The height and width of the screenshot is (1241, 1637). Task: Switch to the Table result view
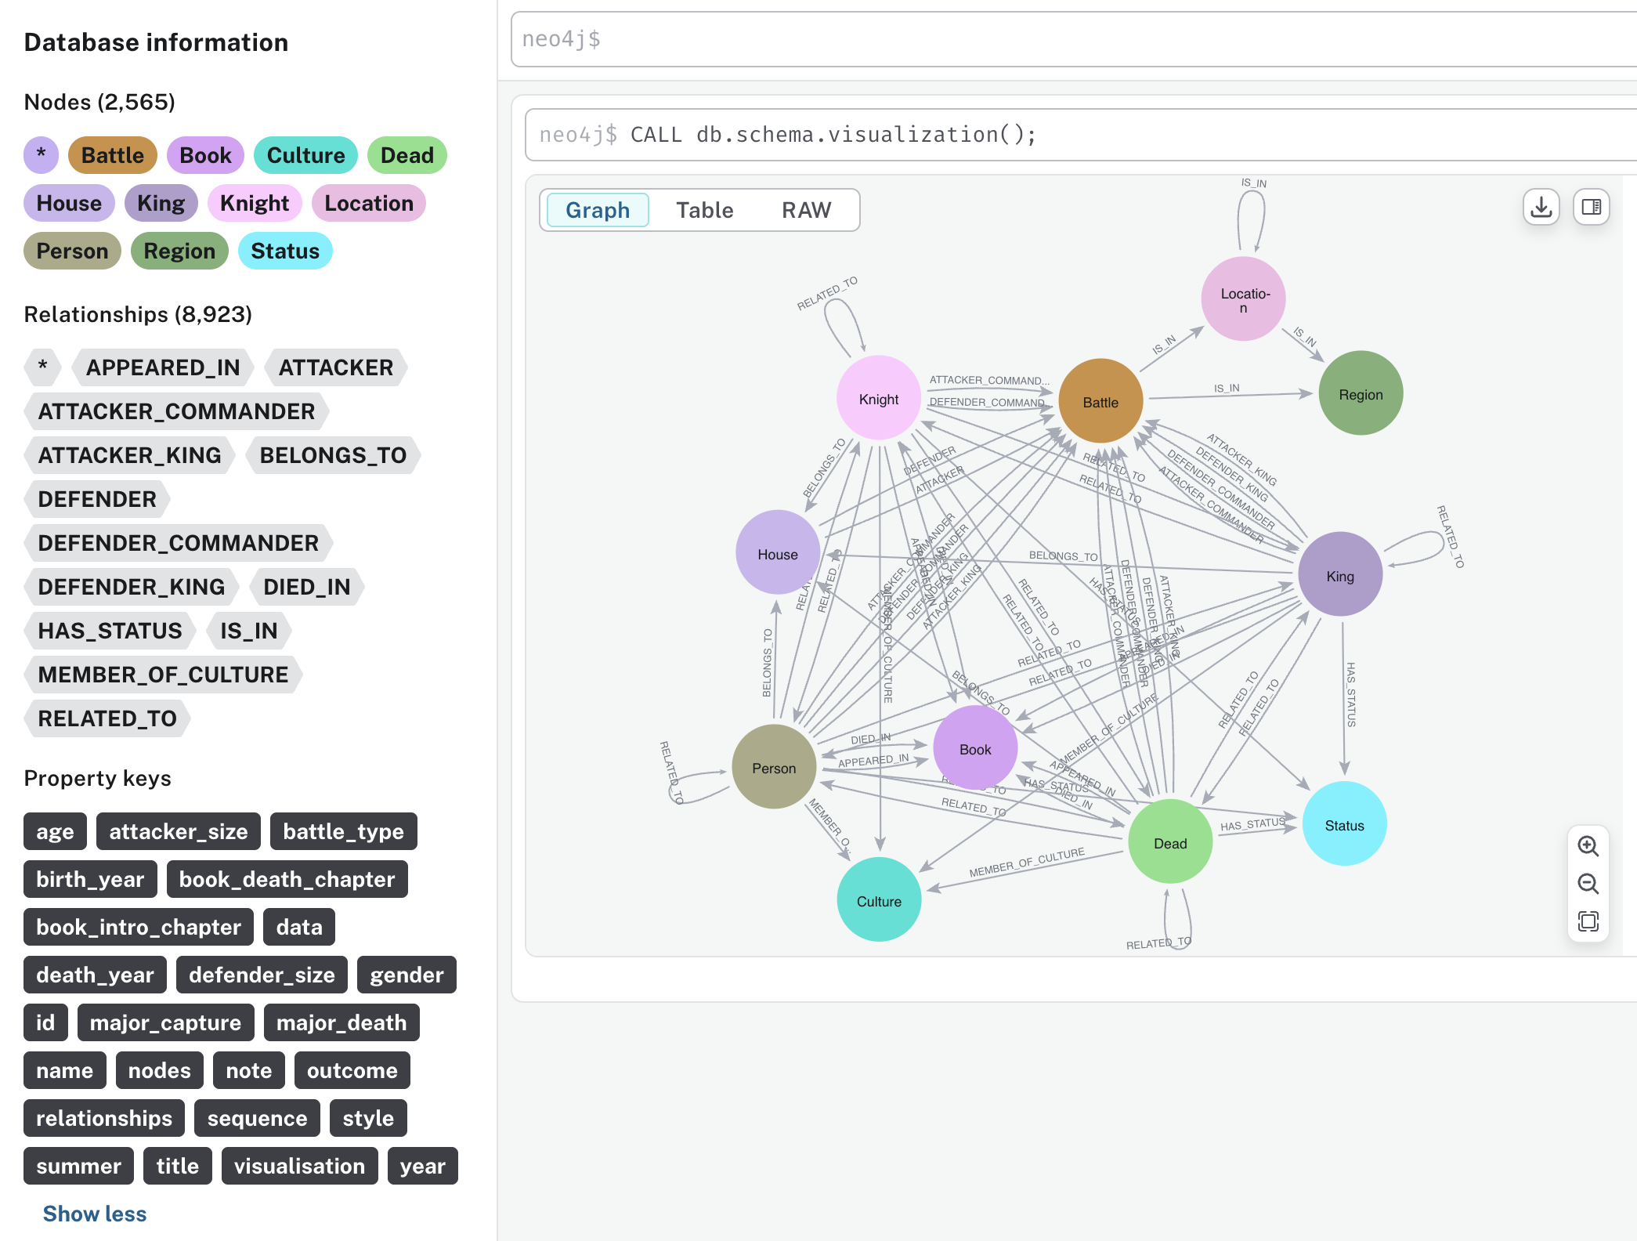pyautogui.click(x=704, y=210)
